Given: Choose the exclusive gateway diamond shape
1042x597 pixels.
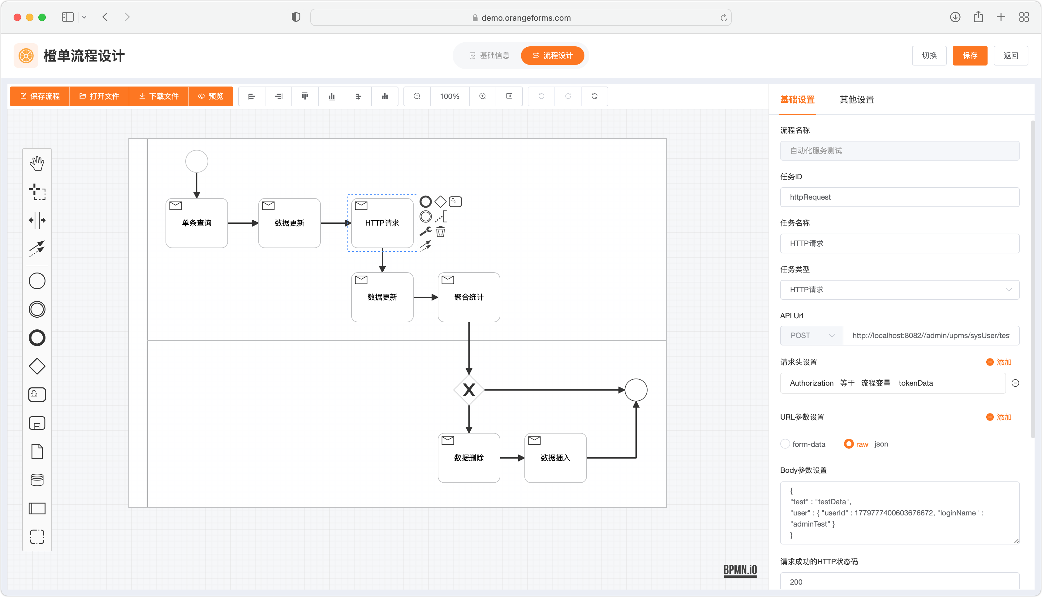Looking at the screenshot, I should [37, 366].
